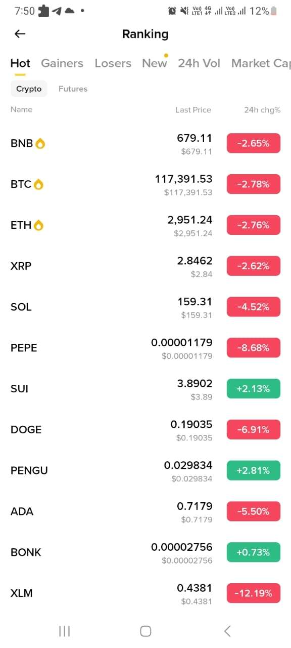Image resolution: width=291 pixels, height=648 pixels.
Task: Select the Crypto filter chip
Action: click(x=29, y=89)
